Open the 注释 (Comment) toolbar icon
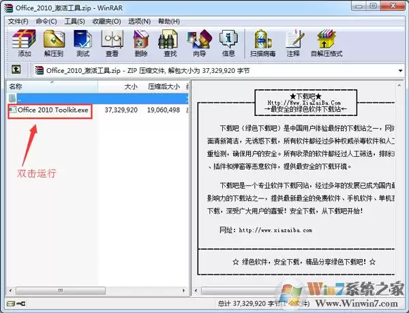Image resolution: width=409 pixels, height=313 pixels. click(293, 43)
